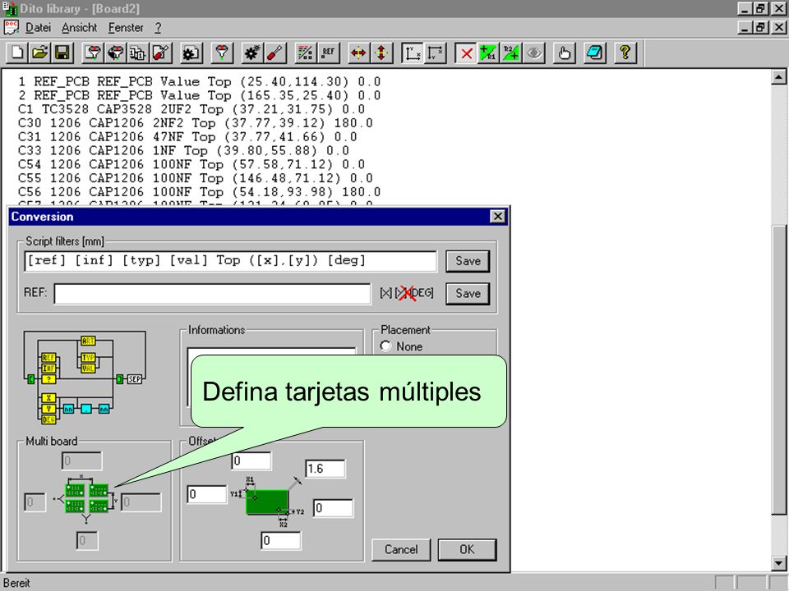Select the Y-down coordinate axes icon
This screenshot has height=591, width=789.
435,53
